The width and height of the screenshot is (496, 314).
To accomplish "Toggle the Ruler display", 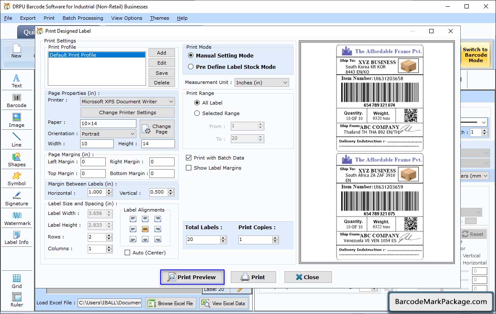I will pos(17,300).
